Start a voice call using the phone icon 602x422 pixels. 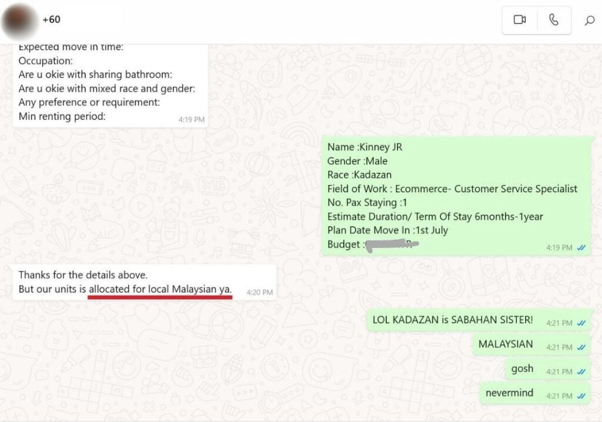[x=553, y=20]
